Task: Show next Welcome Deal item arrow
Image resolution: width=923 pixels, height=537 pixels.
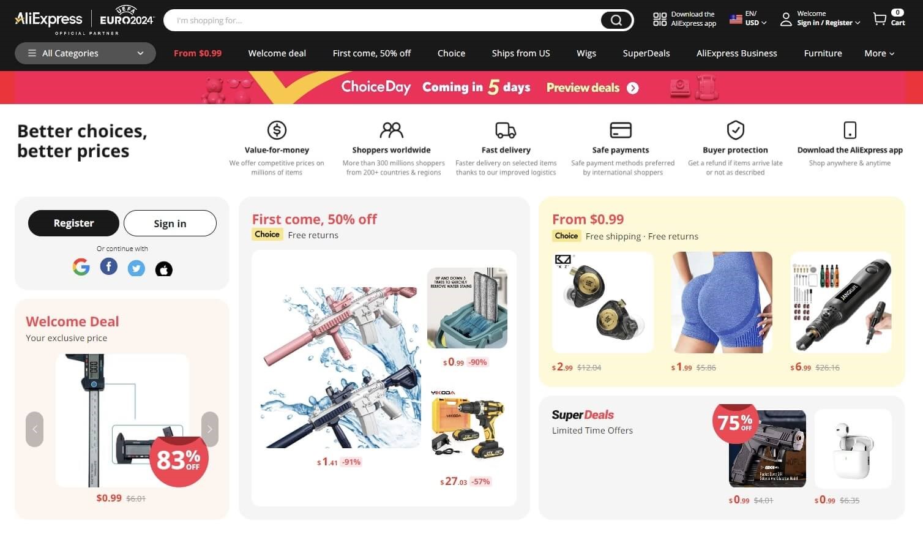Action: tap(210, 429)
